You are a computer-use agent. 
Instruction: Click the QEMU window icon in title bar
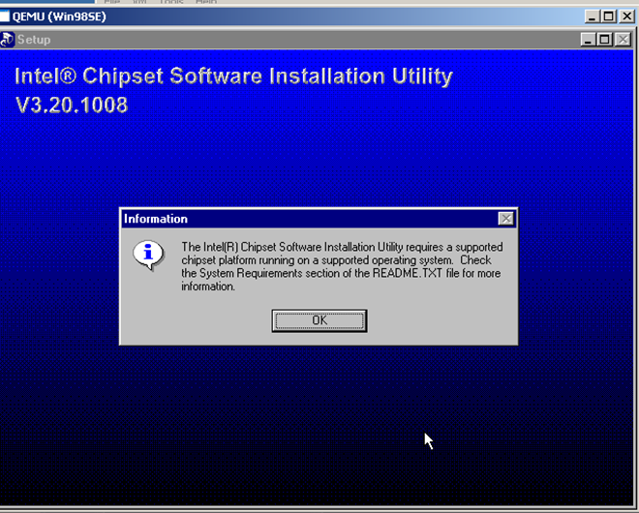pyautogui.click(x=5, y=16)
